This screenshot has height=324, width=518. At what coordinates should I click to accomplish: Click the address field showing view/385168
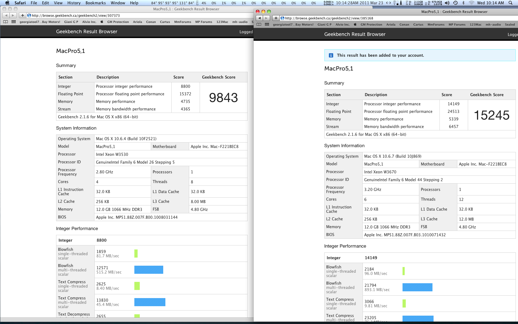pyautogui.click(x=399, y=18)
